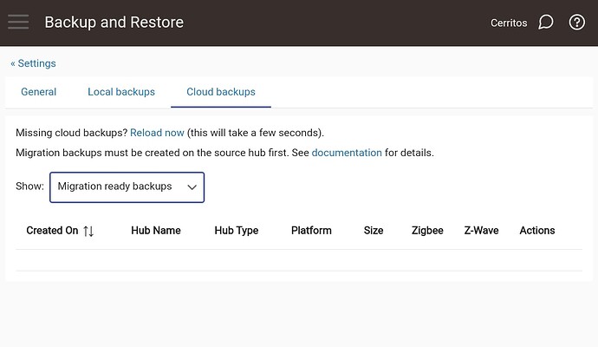Select the Cloud backups tab
The width and height of the screenshot is (598, 347).
coord(221,92)
